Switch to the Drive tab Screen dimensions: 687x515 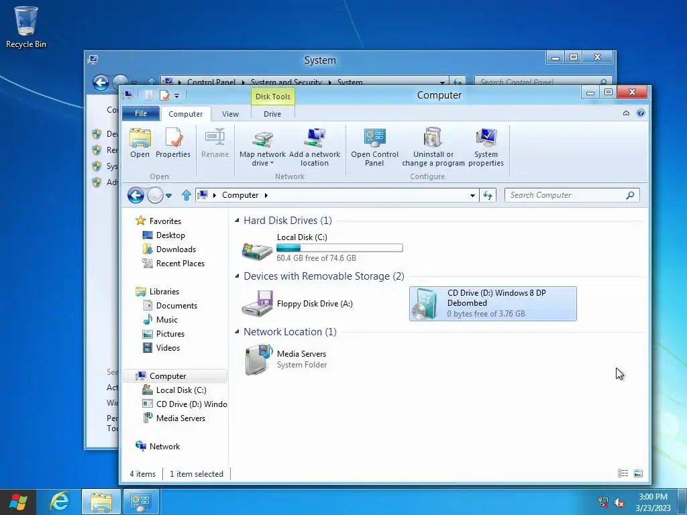[272, 114]
